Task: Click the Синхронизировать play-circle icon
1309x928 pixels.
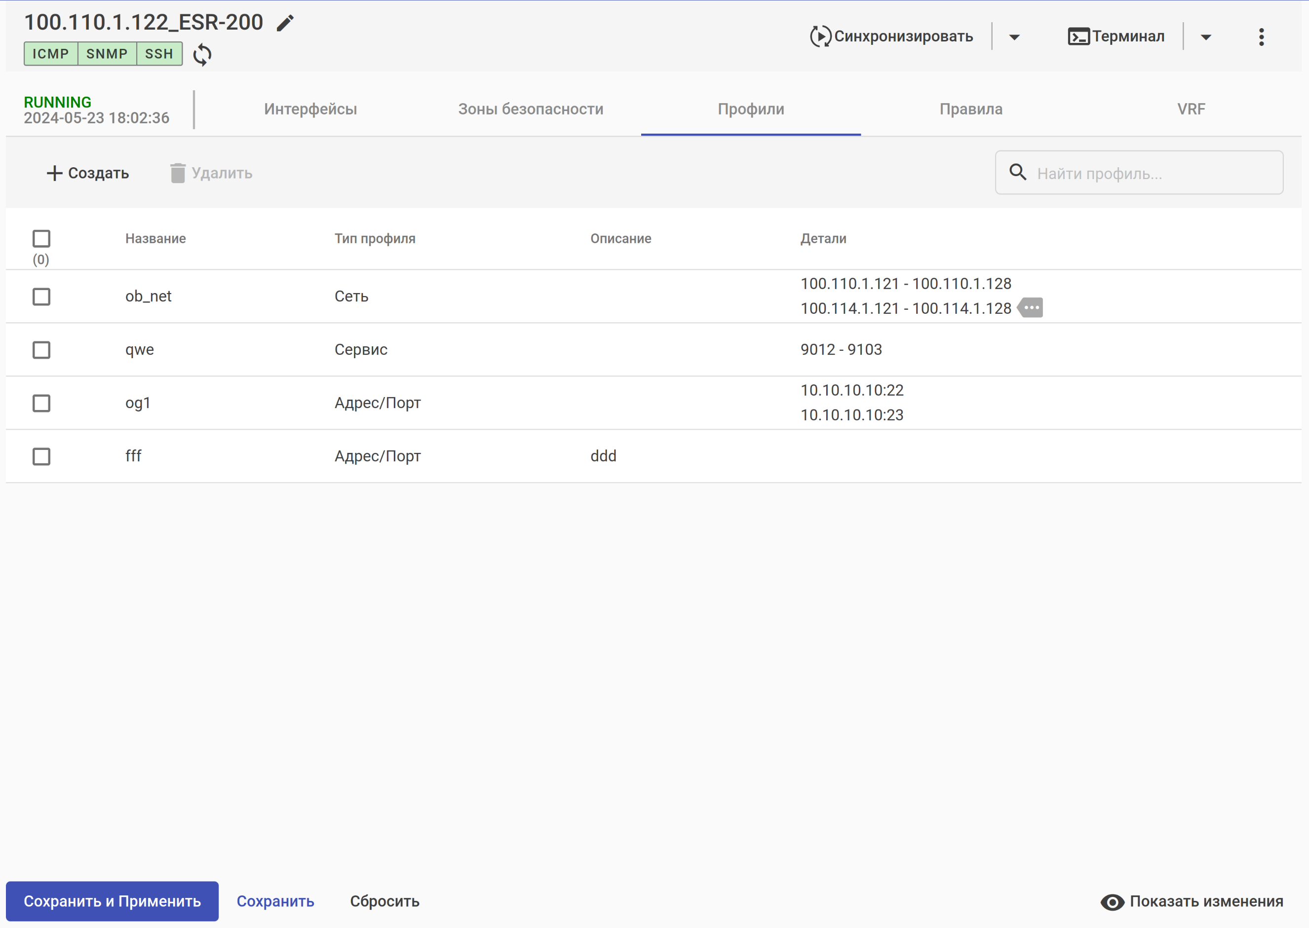Action: click(820, 37)
